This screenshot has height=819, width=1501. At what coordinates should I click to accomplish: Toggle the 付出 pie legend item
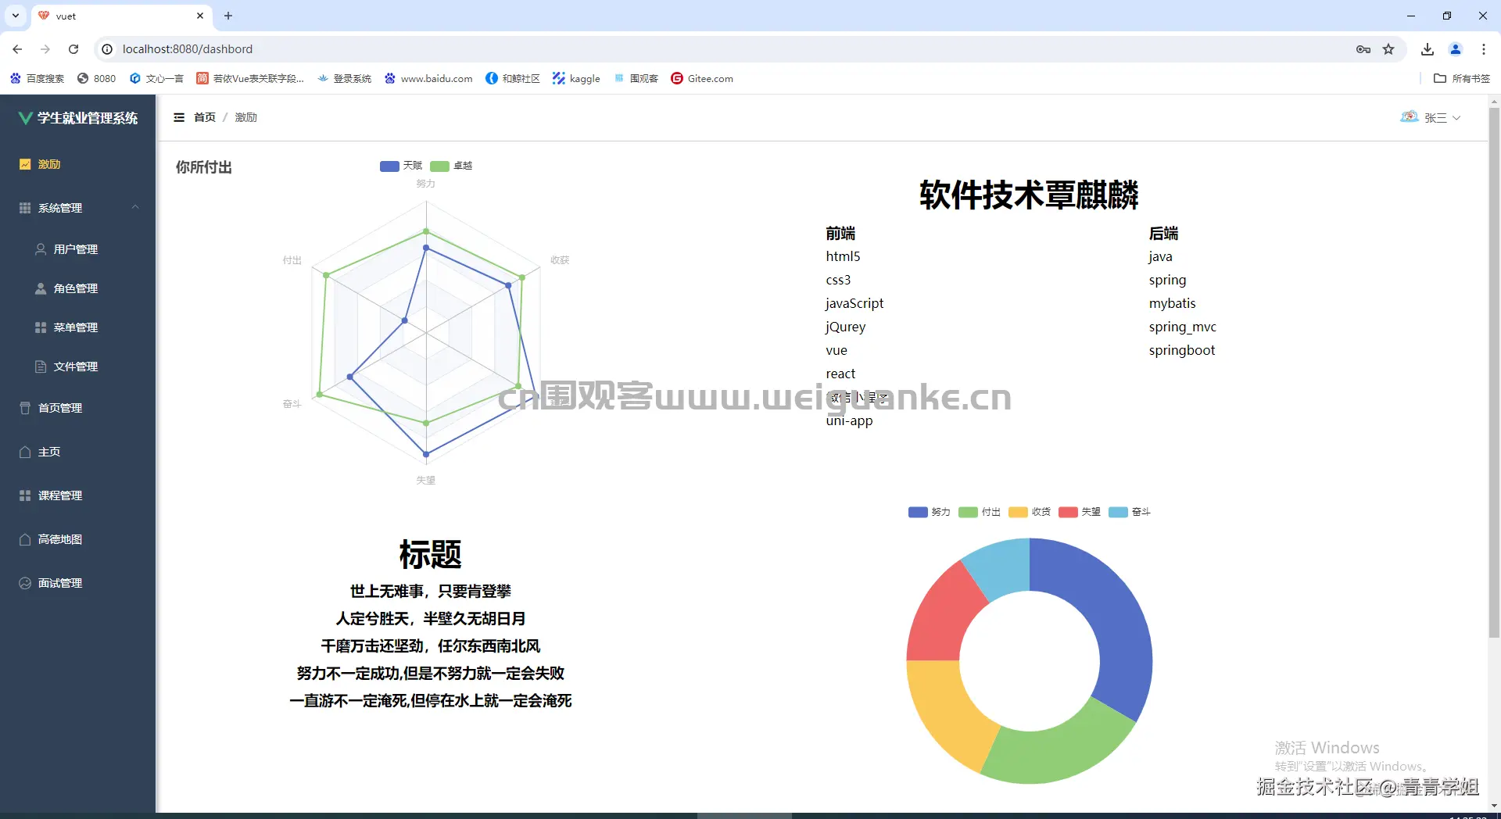pyautogui.click(x=980, y=512)
